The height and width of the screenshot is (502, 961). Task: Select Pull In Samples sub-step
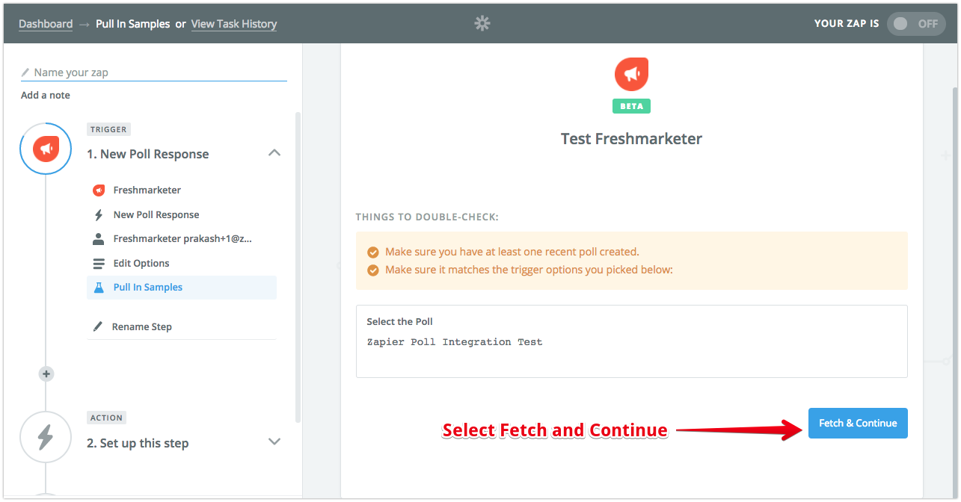pyautogui.click(x=182, y=288)
